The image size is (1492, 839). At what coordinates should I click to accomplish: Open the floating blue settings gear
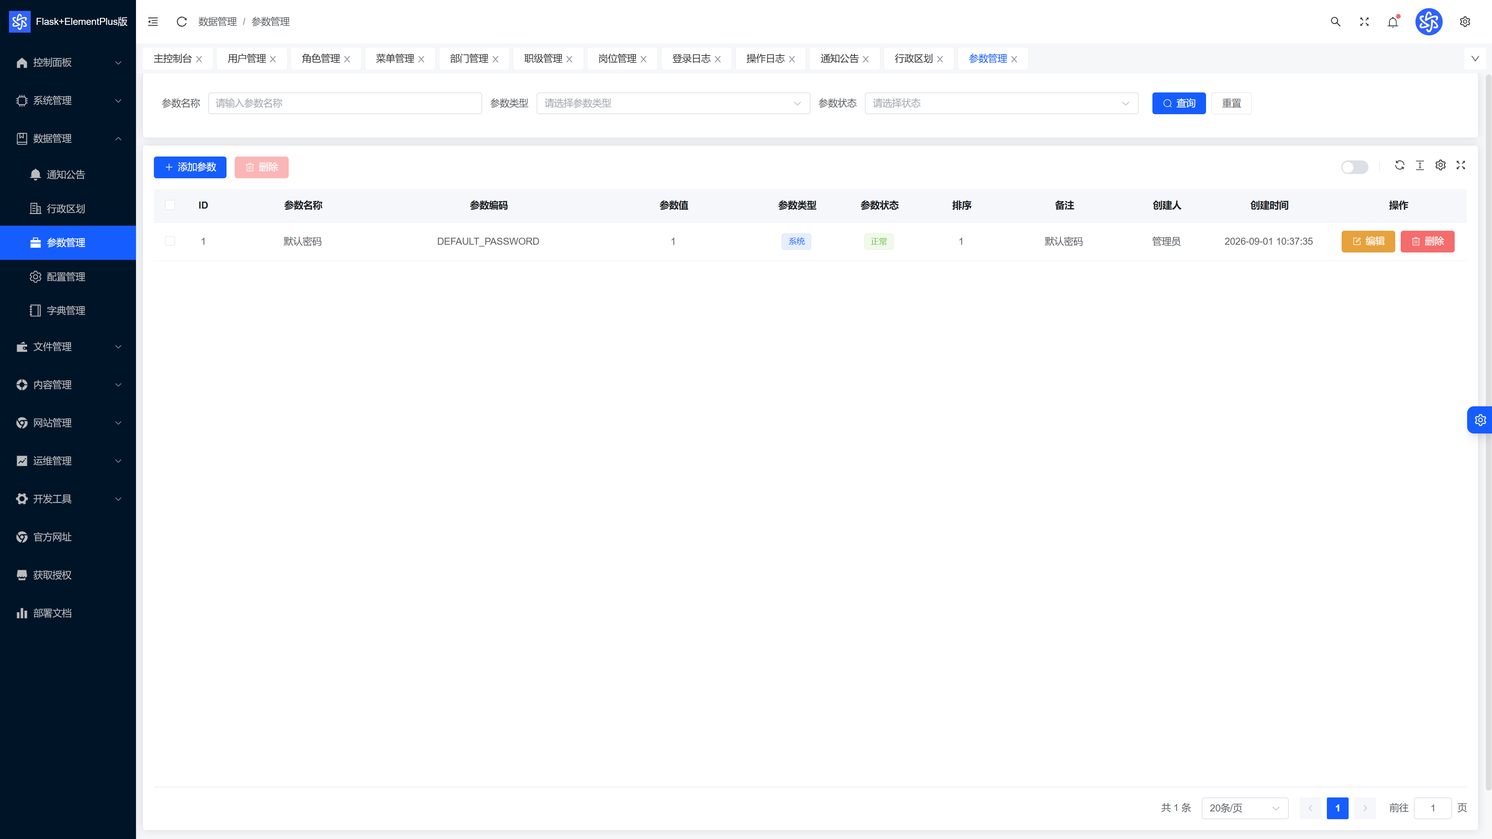coord(1480,420)
